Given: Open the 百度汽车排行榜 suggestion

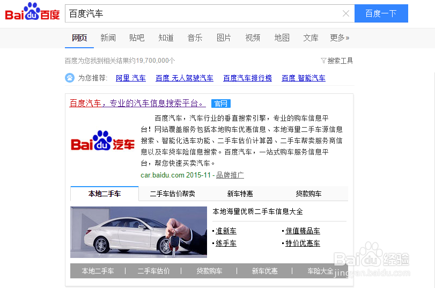Looking at the screenshot, I should point(247,78).
